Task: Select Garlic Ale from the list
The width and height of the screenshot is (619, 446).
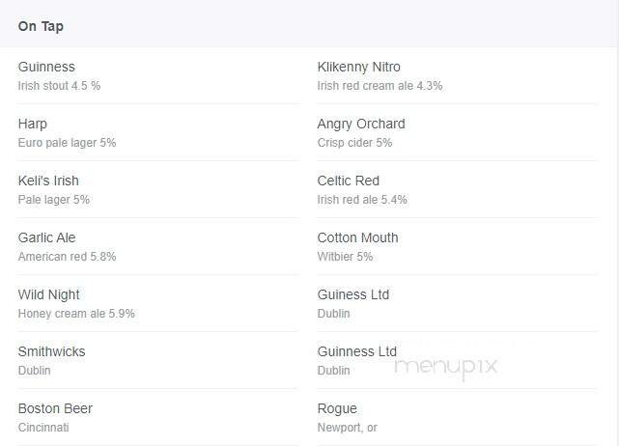Action: (46, 237)
